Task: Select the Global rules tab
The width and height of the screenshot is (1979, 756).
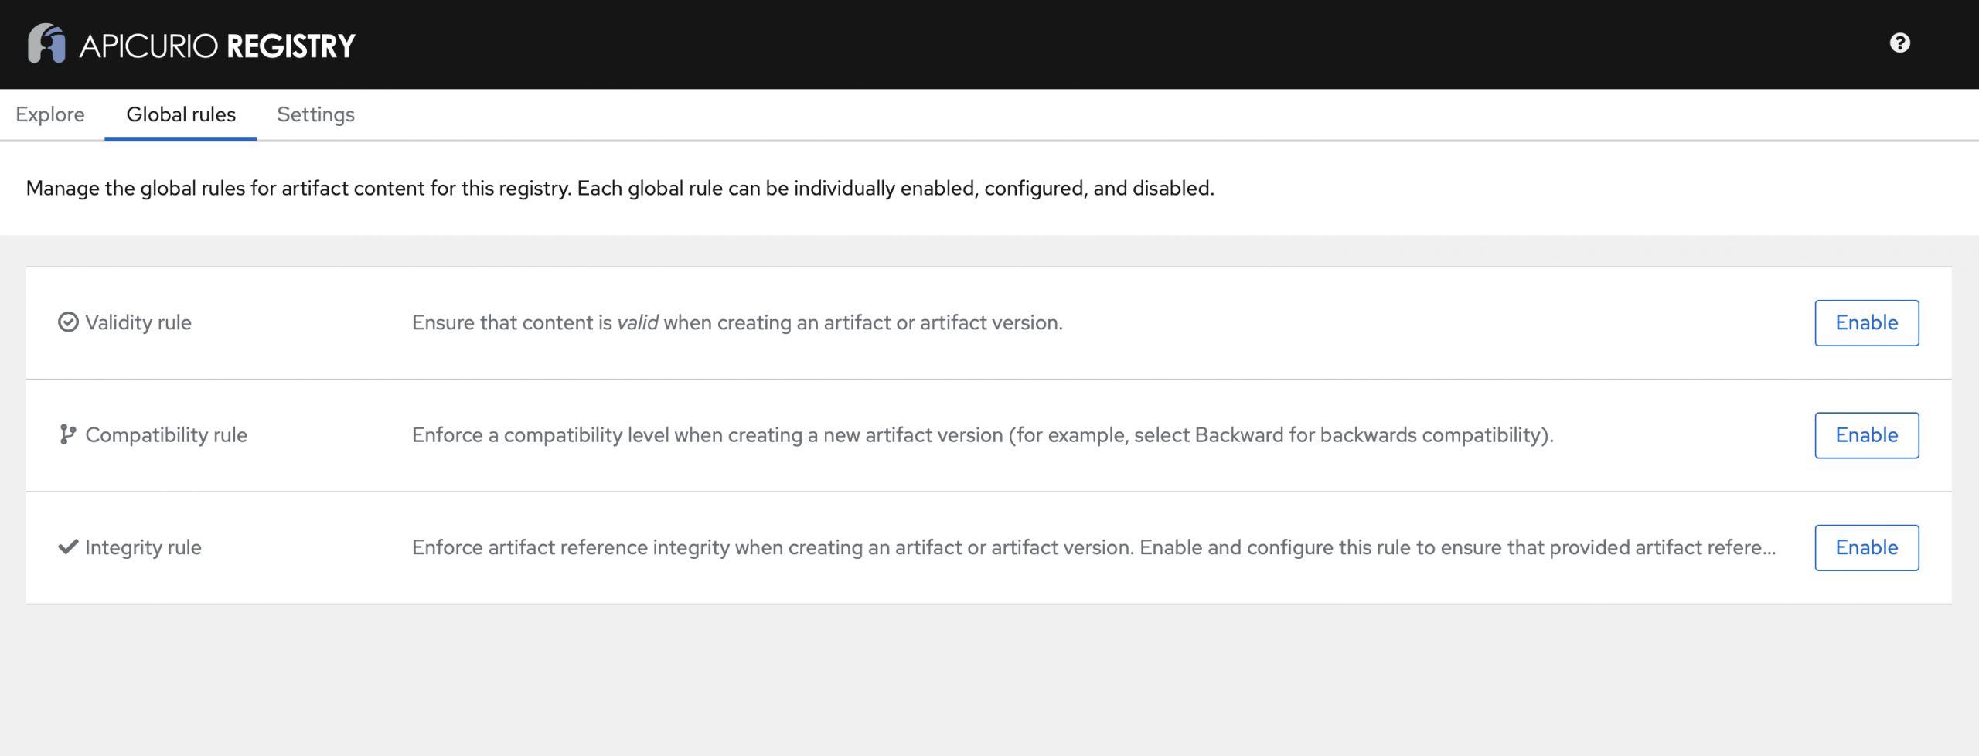Action: click(x=181, y=114)
